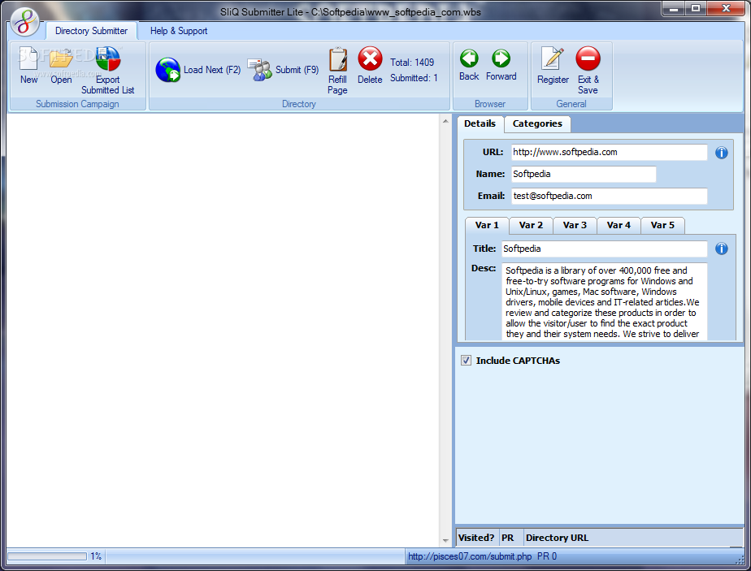Select the Details tab
The width and height of the screenshot is (751, 571).
tap(480, 123)
